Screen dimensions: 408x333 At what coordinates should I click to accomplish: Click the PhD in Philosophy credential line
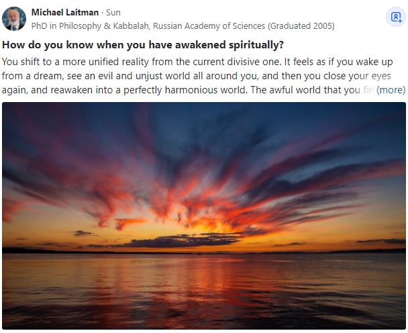coord(183,26)
